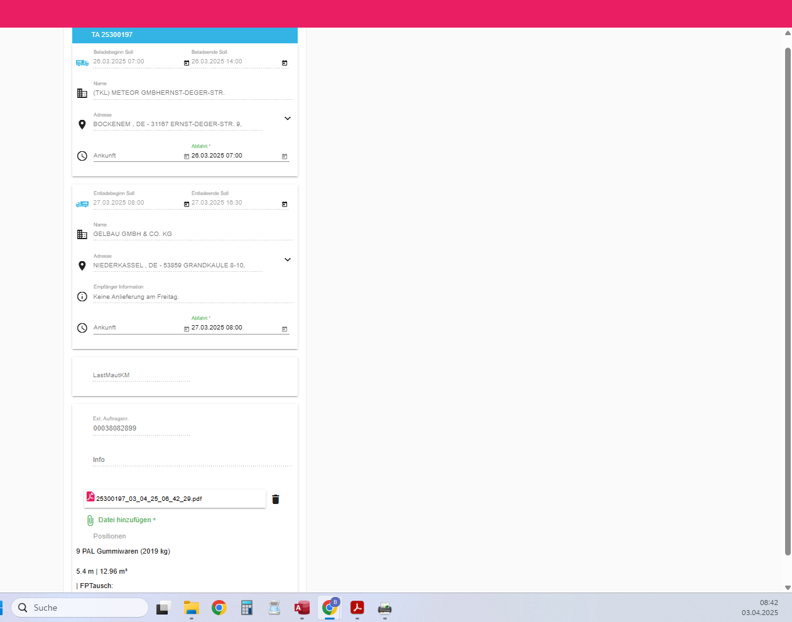The image size is (792, 622).
Task: Select text Keine Anlieferung am Freitag.
Action: pos(136,297)
